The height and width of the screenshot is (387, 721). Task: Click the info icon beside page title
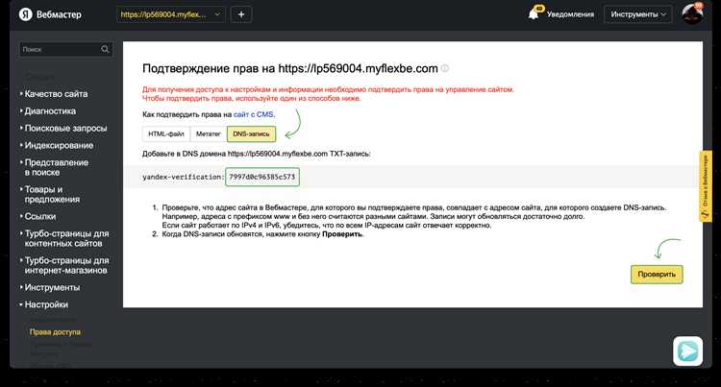[x=445, y=68]
